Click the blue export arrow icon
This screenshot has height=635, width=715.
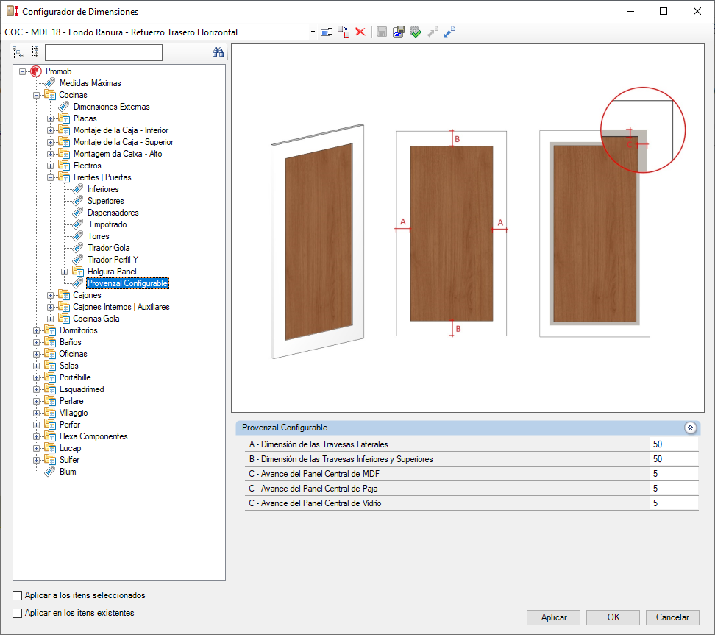pyautogui.click(x=449, y=32)
